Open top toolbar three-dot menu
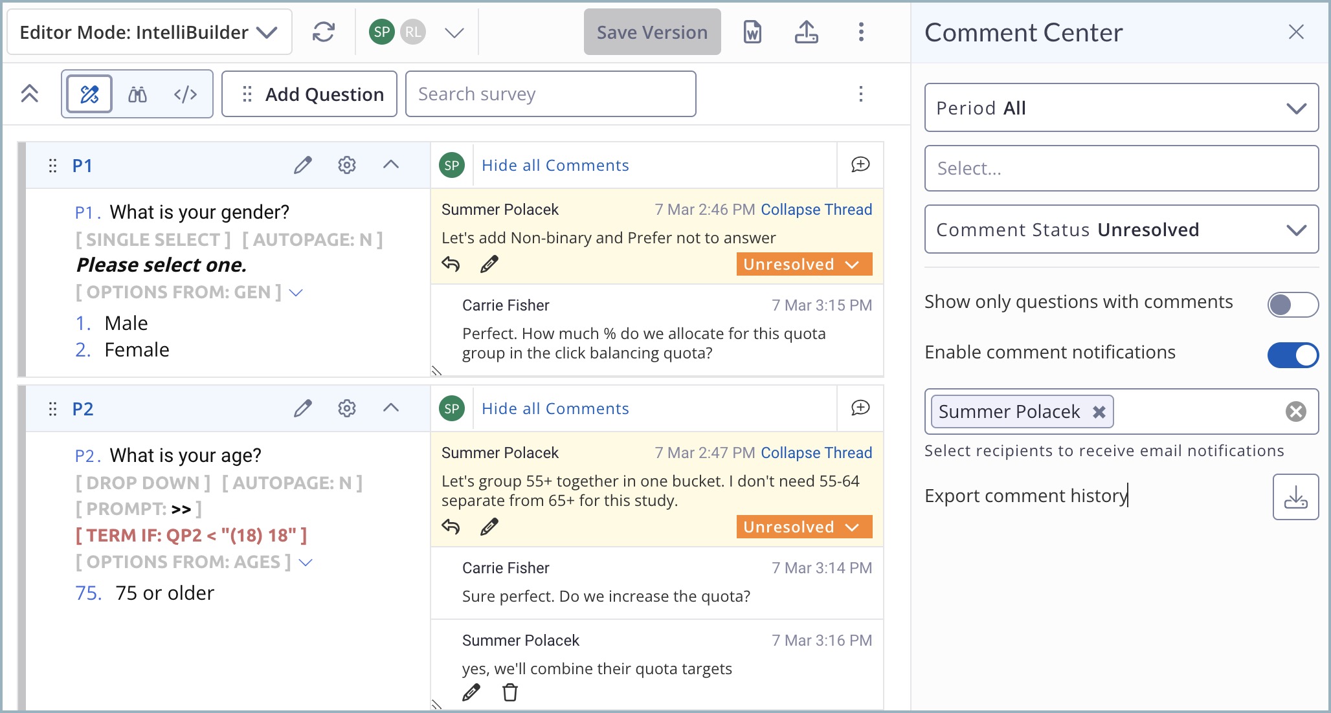 (860, 32)
